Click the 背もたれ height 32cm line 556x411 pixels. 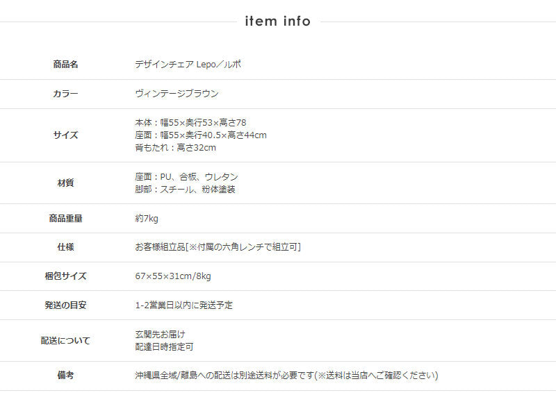tap(175, 148)
